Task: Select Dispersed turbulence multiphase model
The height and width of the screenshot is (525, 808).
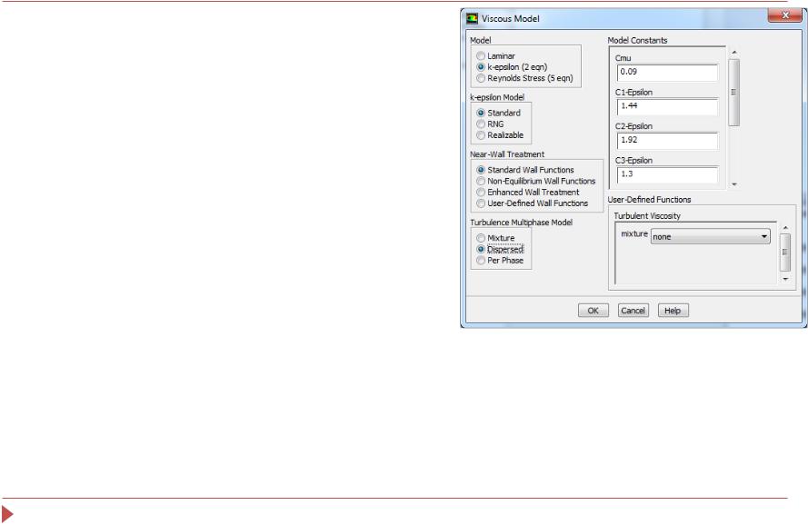Action: point(481,250)
